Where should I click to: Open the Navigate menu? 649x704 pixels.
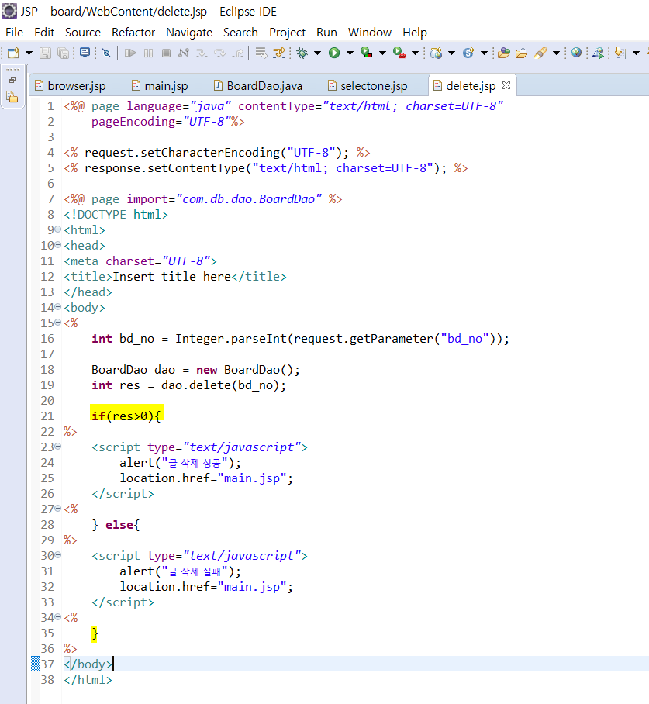pos(189,33)
